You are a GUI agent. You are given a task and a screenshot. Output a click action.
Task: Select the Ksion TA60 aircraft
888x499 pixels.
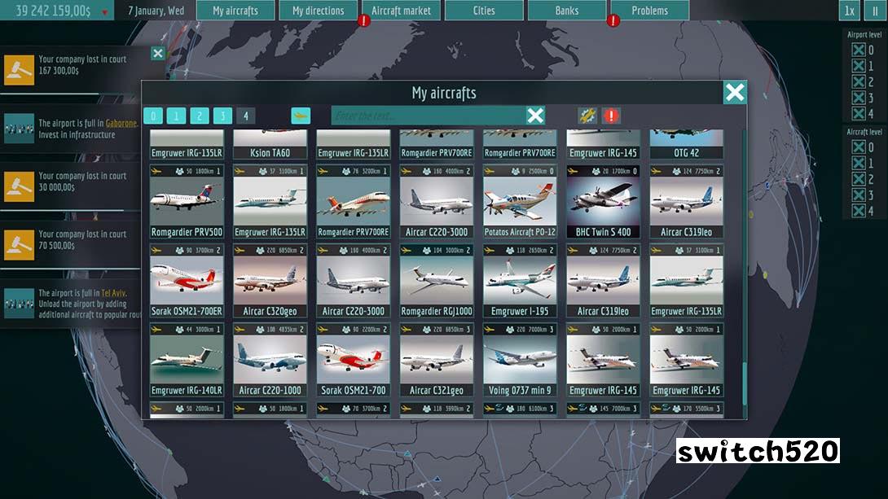(270, 144)
